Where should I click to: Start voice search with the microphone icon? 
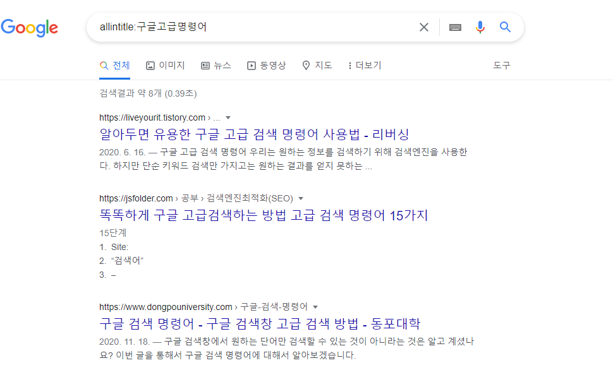point(480,27)
